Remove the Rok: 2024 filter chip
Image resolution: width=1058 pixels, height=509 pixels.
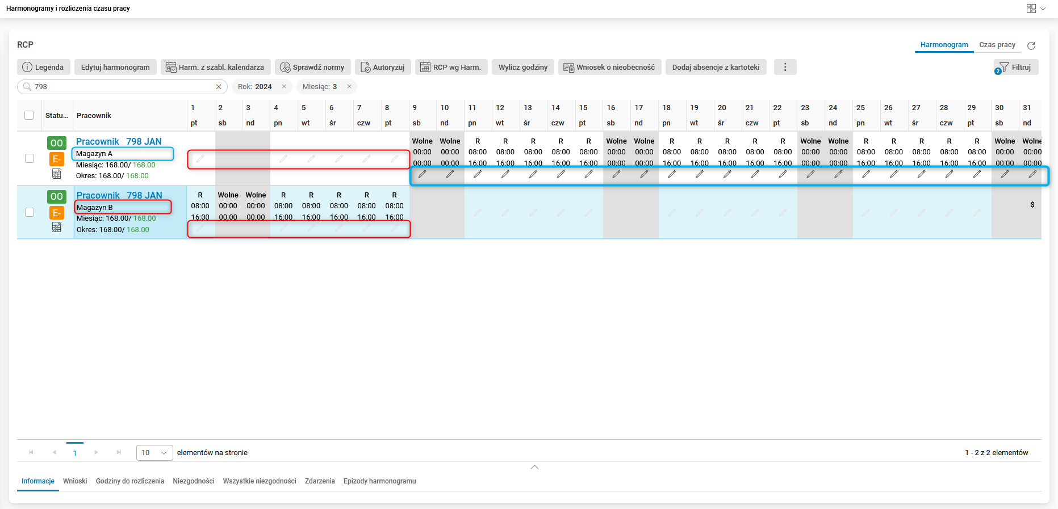pyautogui.click(x=284, y=87)
